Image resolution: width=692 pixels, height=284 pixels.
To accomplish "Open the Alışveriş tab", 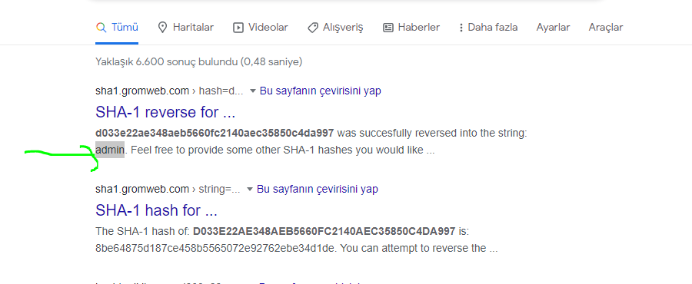I will 335,28.
